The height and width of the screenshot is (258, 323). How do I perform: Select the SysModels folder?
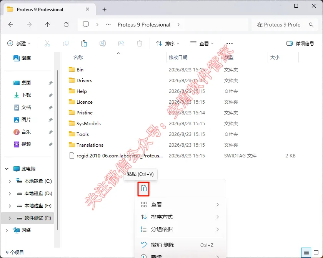coord(88,124)
